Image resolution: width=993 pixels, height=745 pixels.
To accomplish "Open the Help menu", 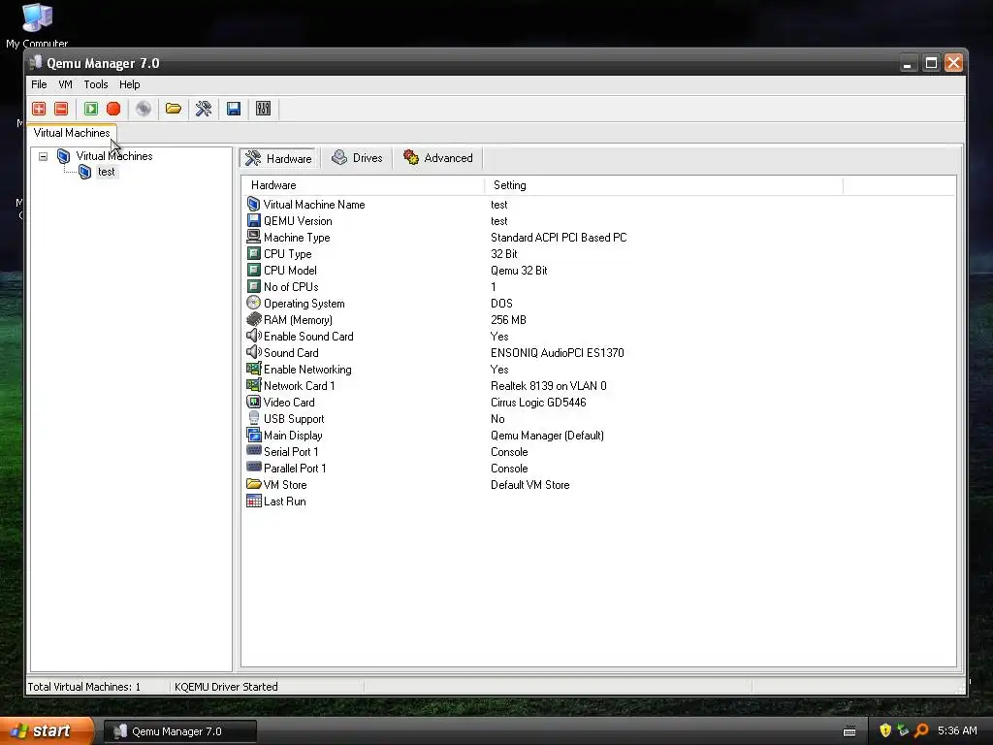I will tap(129, 84).
